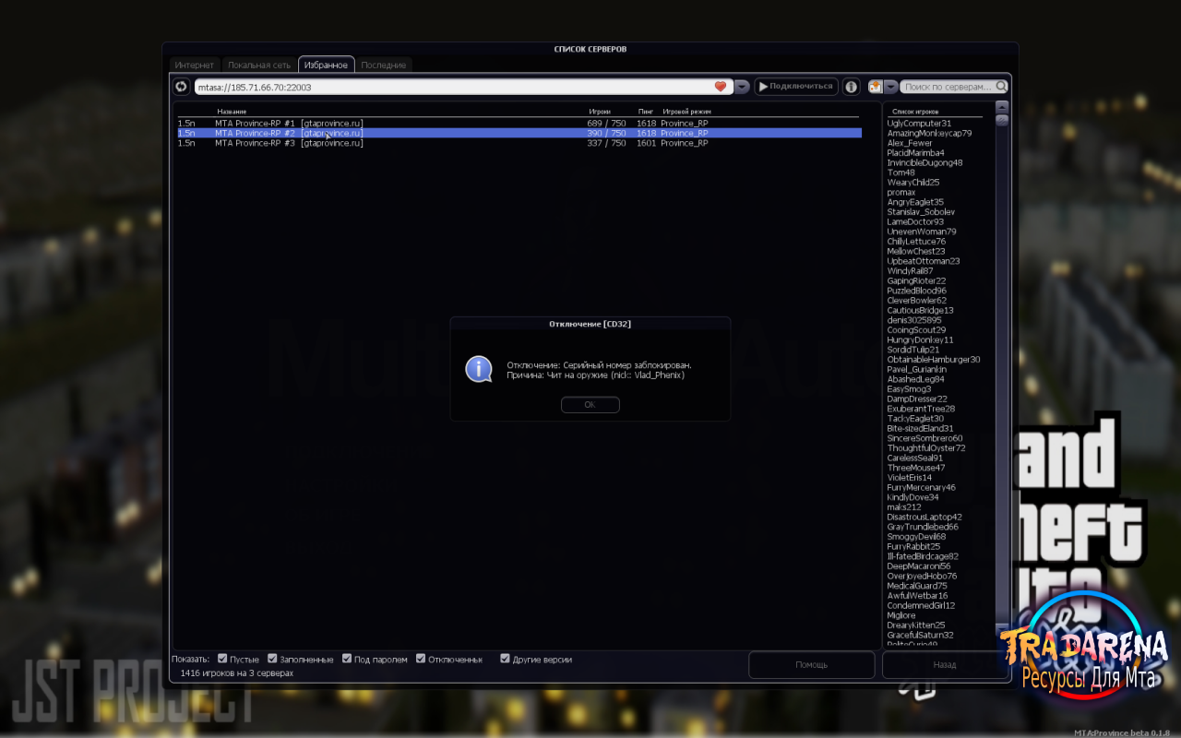Click the player list vertical scrollbar
This screenshot has height=738, width=1181.
click(1001, 378)
